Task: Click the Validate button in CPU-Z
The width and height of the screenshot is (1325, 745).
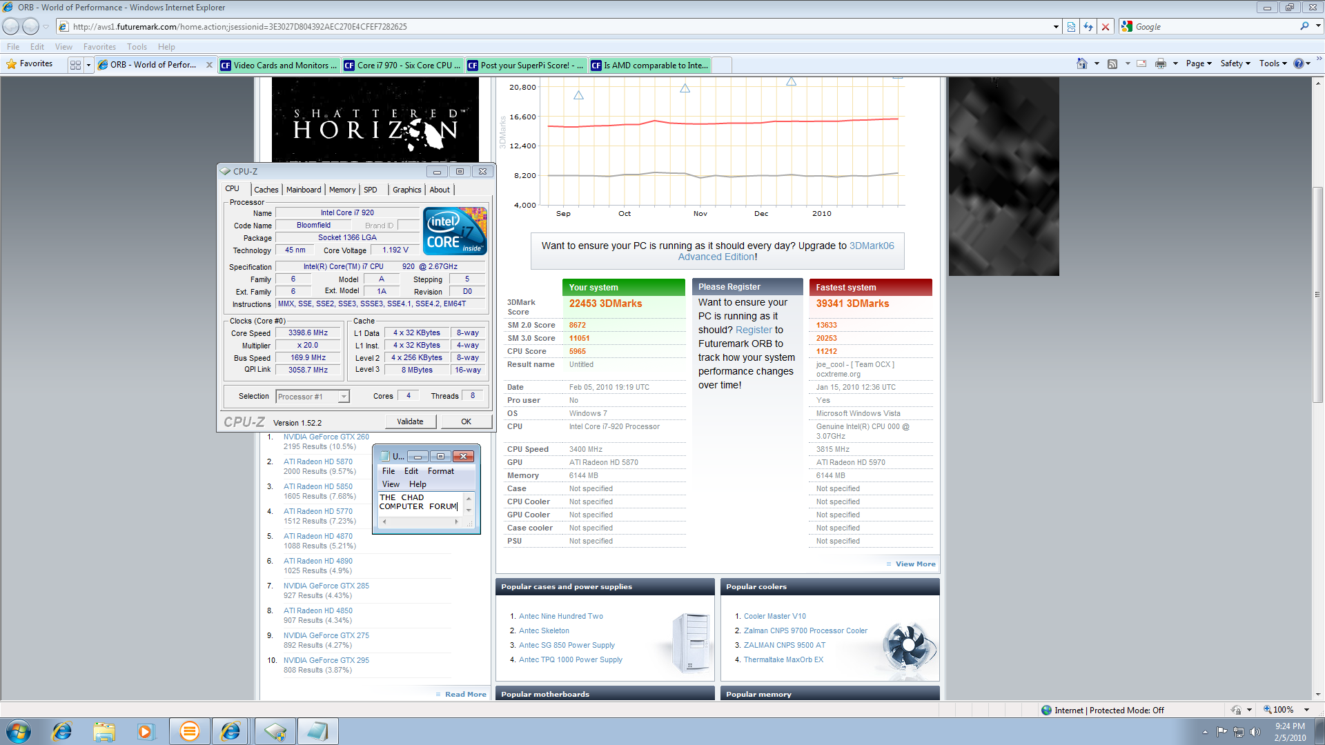Action: (410, 421)
